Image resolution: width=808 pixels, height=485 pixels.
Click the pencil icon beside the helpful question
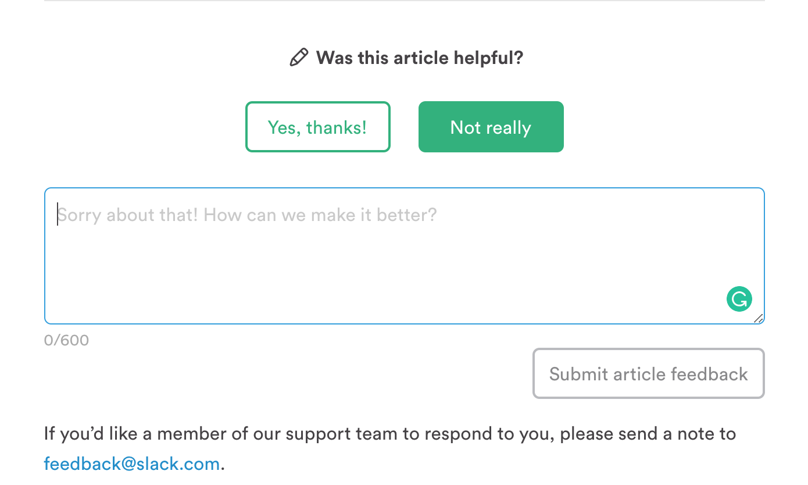tap(299, 58)
